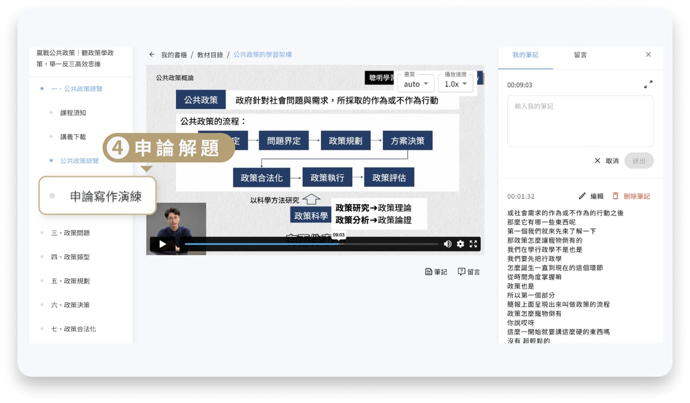Mute the video volume icon
This screenshot has height=403, width=690.
coord(447,244)
